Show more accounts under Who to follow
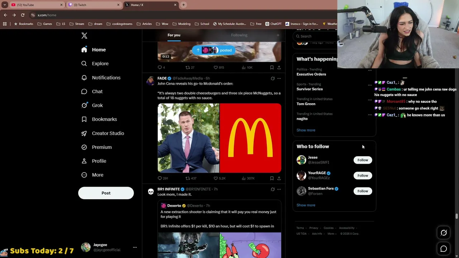This screenshot has width=459, height=258. 306,205
